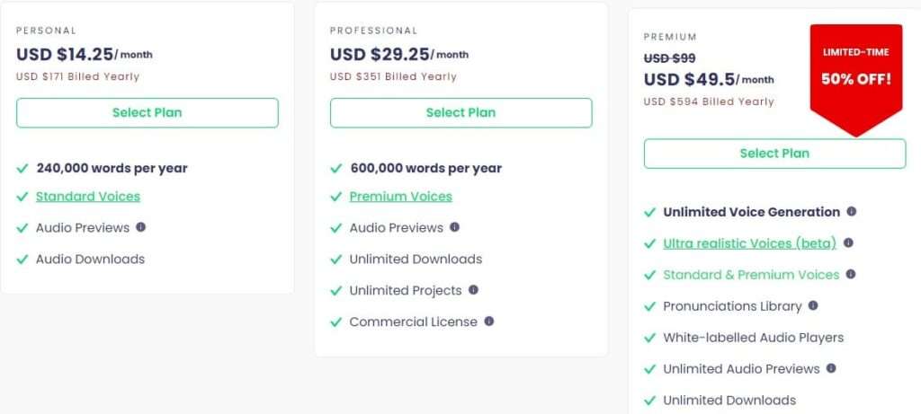Show Pronunciations Library info icon

click(812, 305)
